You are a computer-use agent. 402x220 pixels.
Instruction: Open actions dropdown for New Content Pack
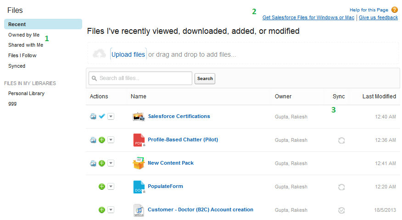111,163
